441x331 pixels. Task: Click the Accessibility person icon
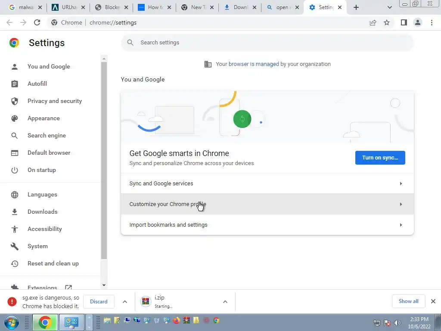coord(15,229)
